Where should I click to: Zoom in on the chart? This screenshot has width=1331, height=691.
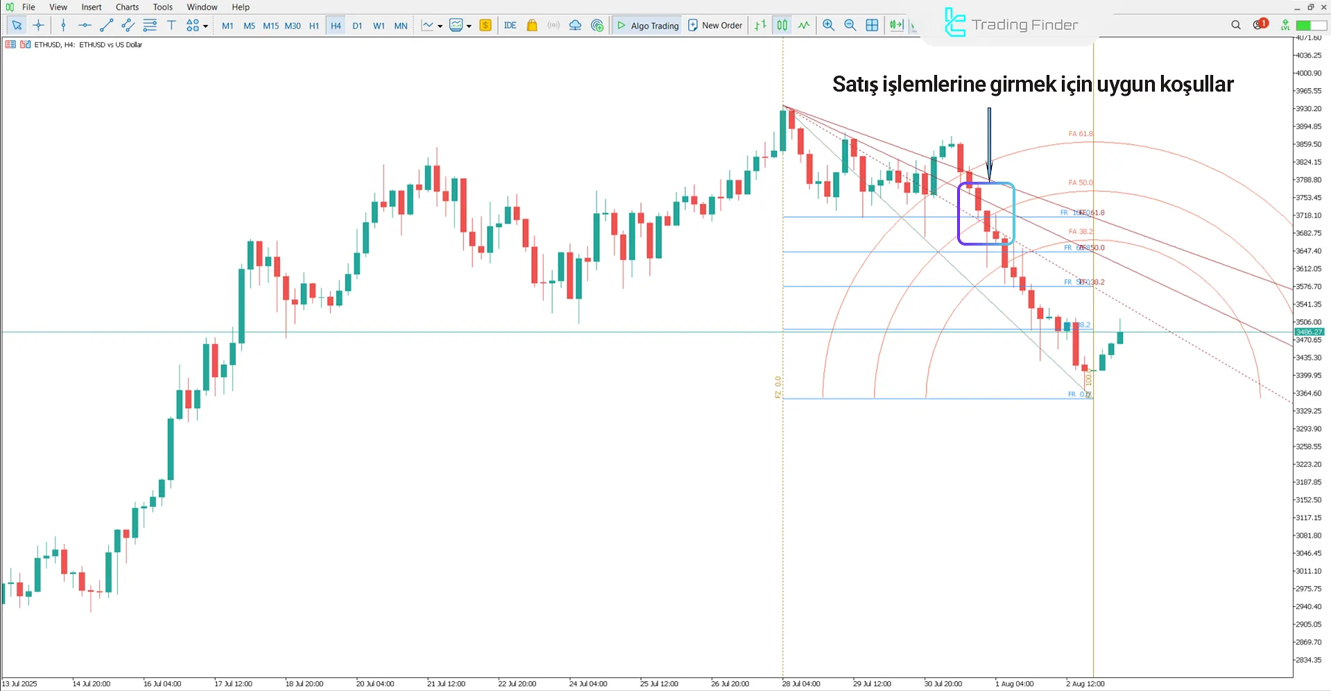(x=828, y=25)
